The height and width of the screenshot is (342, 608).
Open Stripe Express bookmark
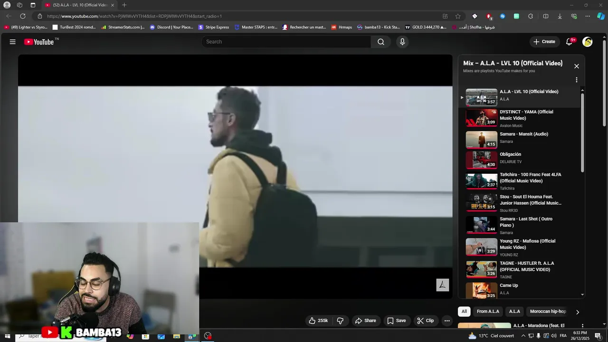pyautogui.click(x=214, y=27)
